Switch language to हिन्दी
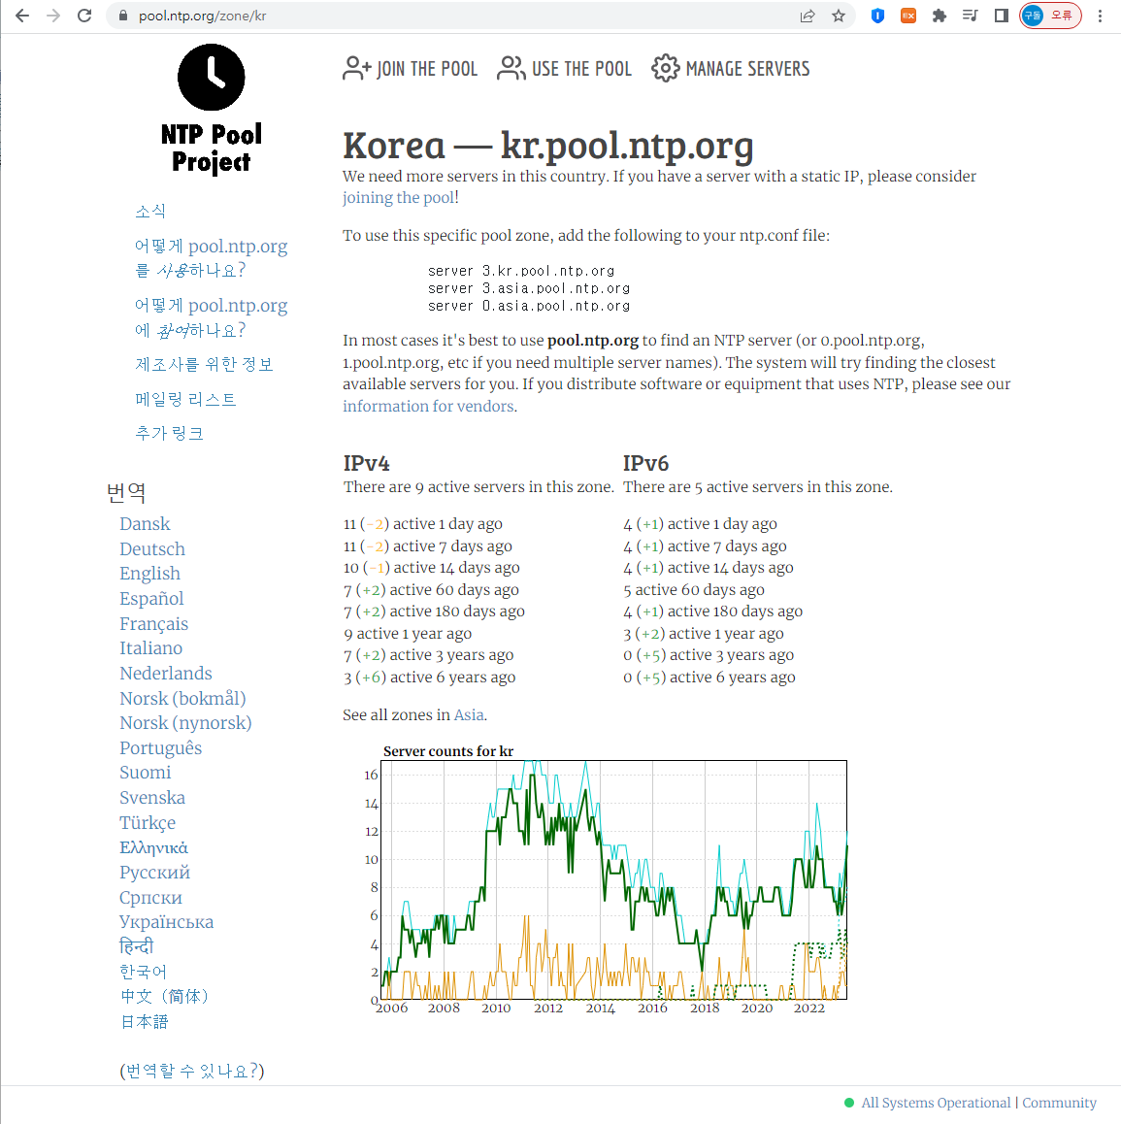Image resolution: width=1121 pixels, height=1124 pixels. tap(136, 946)
